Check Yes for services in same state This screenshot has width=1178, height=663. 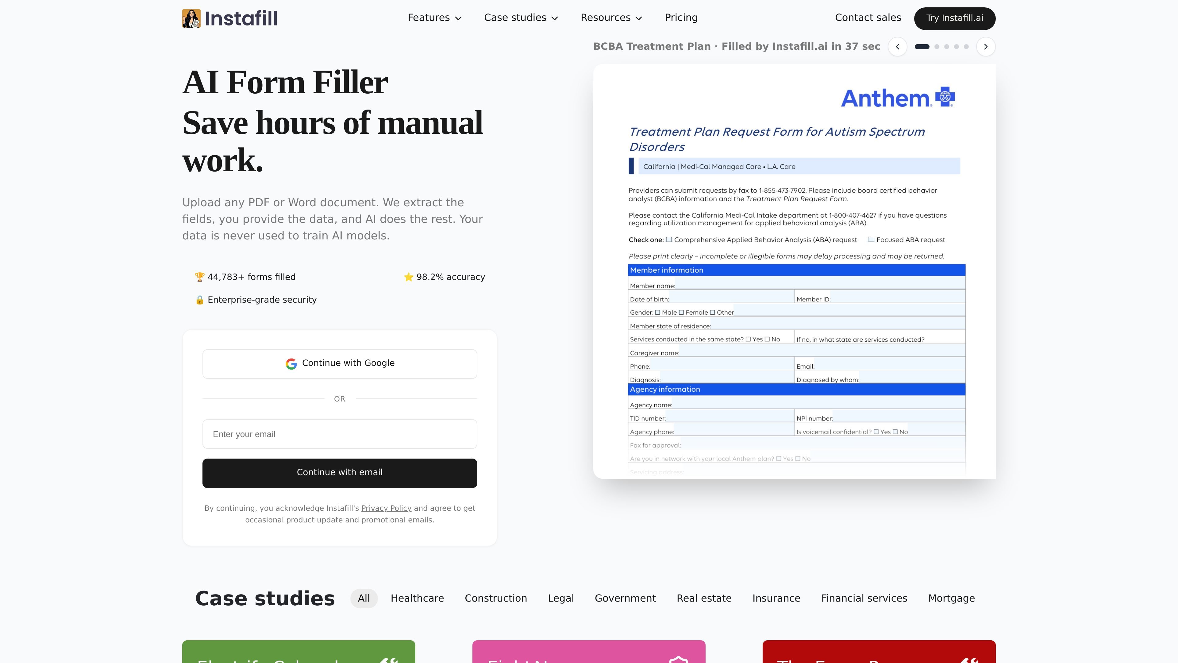pyautogui.click(x=748, y=339)
